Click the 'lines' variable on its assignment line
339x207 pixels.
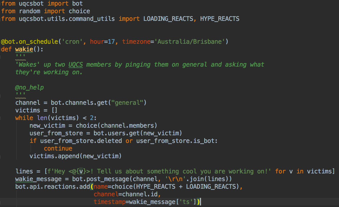pos(24,171)
